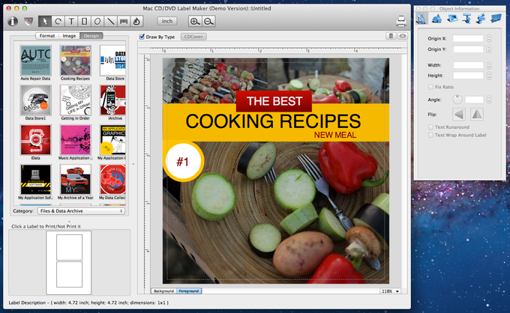Click the lower label in print layout preview
The height and width of the screenshot is (313, 510).
[x=69, y=274]
